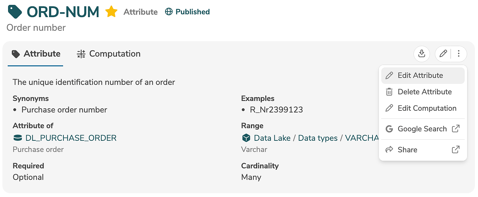Open the Data types breadcrumb link
Image resolution: width=478 pixels, height=197 pixels.
pos(318,138)
